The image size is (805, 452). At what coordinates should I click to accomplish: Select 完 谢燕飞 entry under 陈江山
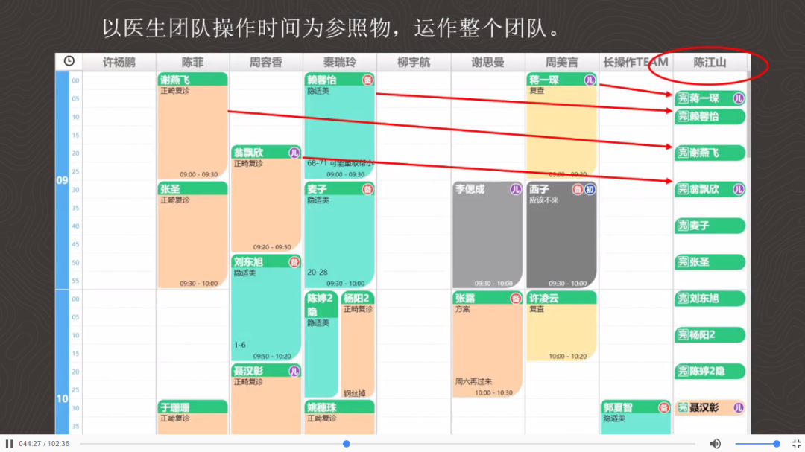coord(710,153)
